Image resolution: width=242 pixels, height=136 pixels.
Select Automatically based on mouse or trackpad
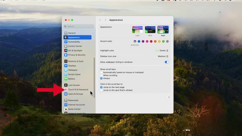pos(101,72)
